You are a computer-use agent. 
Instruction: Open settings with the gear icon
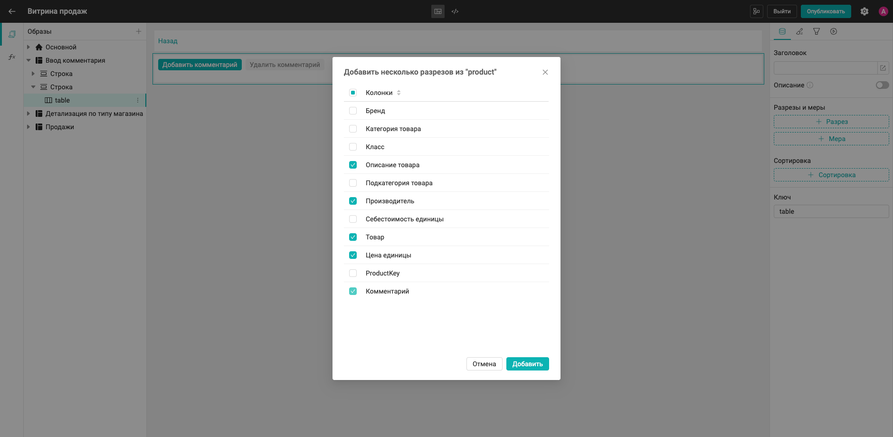pyautogui.click(x=864, y=11)
